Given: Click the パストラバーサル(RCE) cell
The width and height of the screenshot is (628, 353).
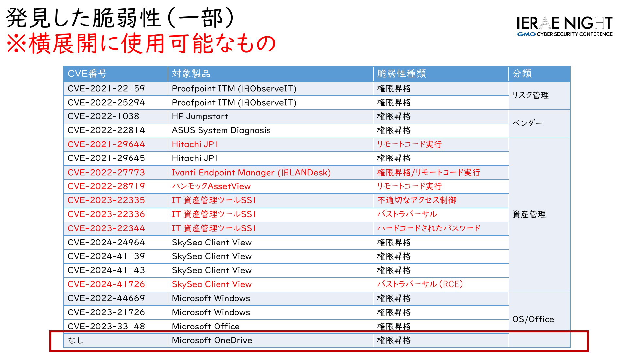Looking at the screenshot, I should click(x=441, y=284).
